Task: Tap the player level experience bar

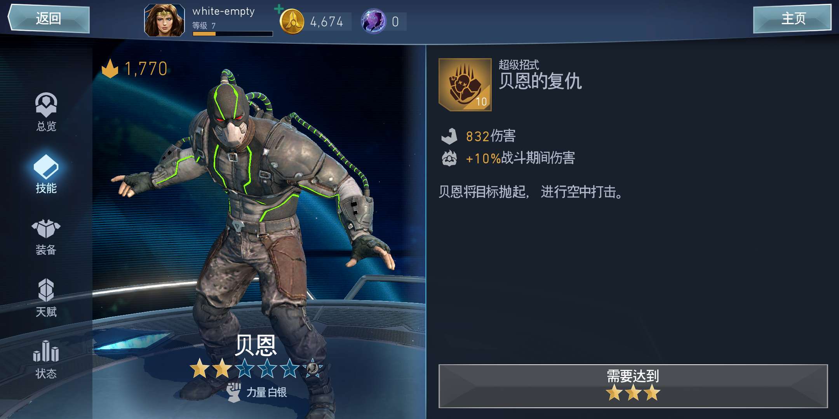Action: [233, 34]
